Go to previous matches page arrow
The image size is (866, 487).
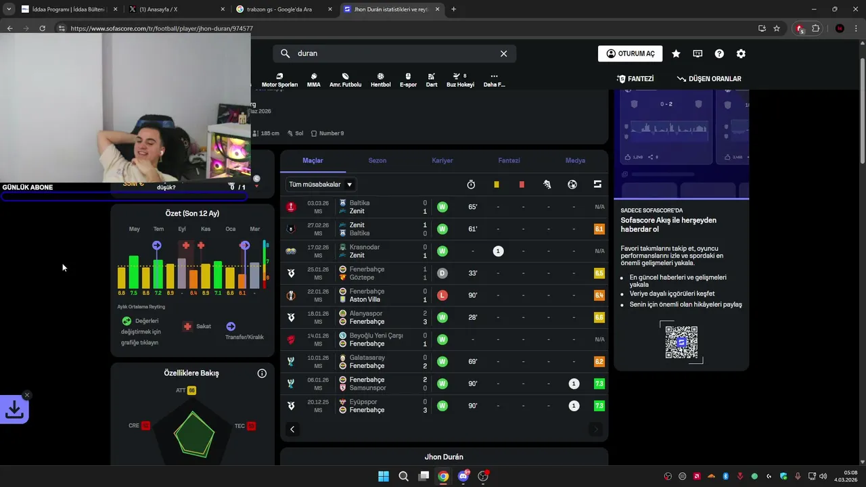click(292, 429)
